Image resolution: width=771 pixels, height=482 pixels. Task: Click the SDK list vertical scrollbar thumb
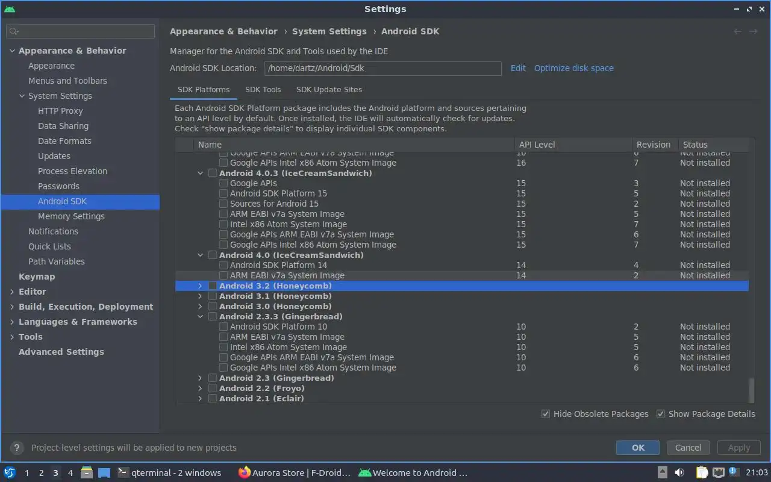[751, 390]
